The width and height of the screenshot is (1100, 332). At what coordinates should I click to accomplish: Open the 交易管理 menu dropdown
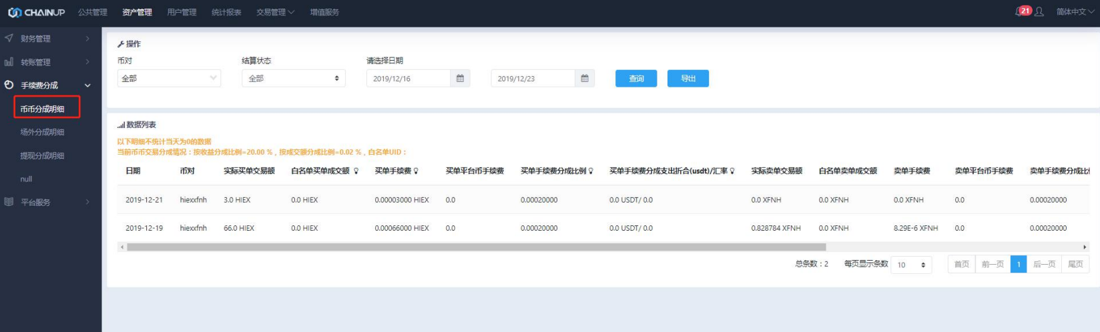[x=275, y=12]
